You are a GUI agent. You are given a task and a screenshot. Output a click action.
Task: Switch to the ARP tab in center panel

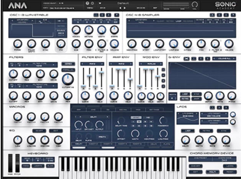[79, 110]
